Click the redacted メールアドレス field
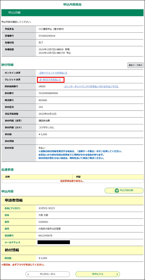This screenshot has height=280, width=145. pos(54,242)
